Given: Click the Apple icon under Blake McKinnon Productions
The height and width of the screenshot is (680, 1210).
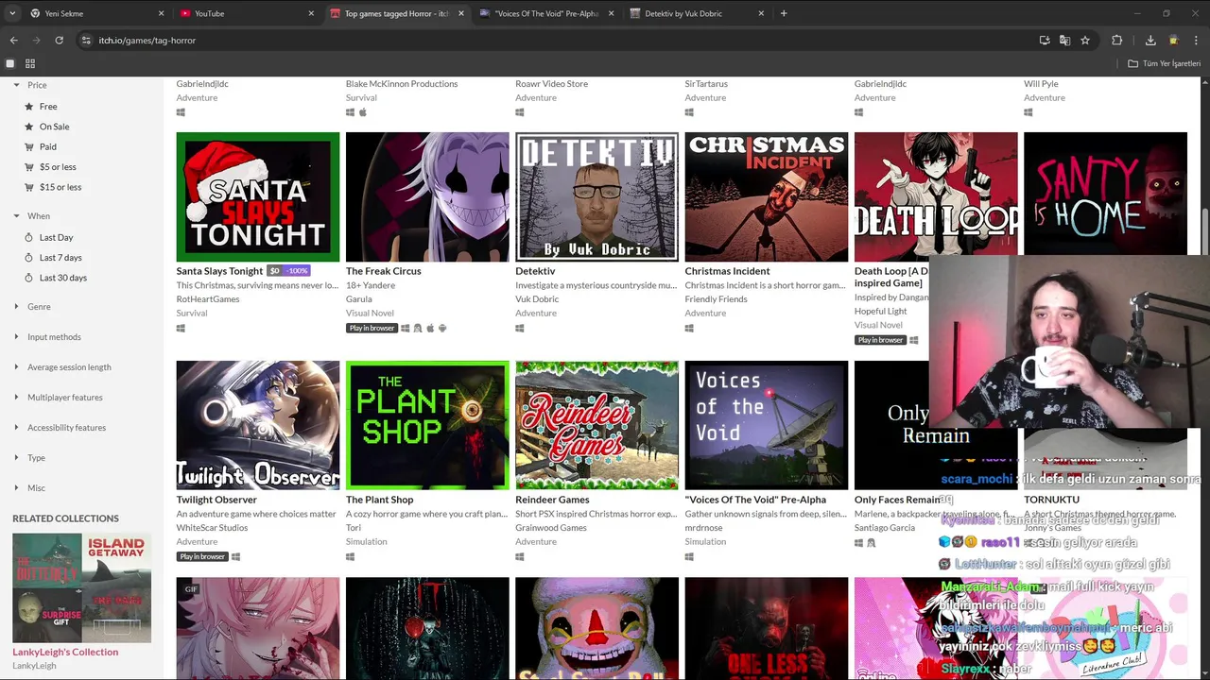Looking at the screenshot, I should [x=362, y=112].
